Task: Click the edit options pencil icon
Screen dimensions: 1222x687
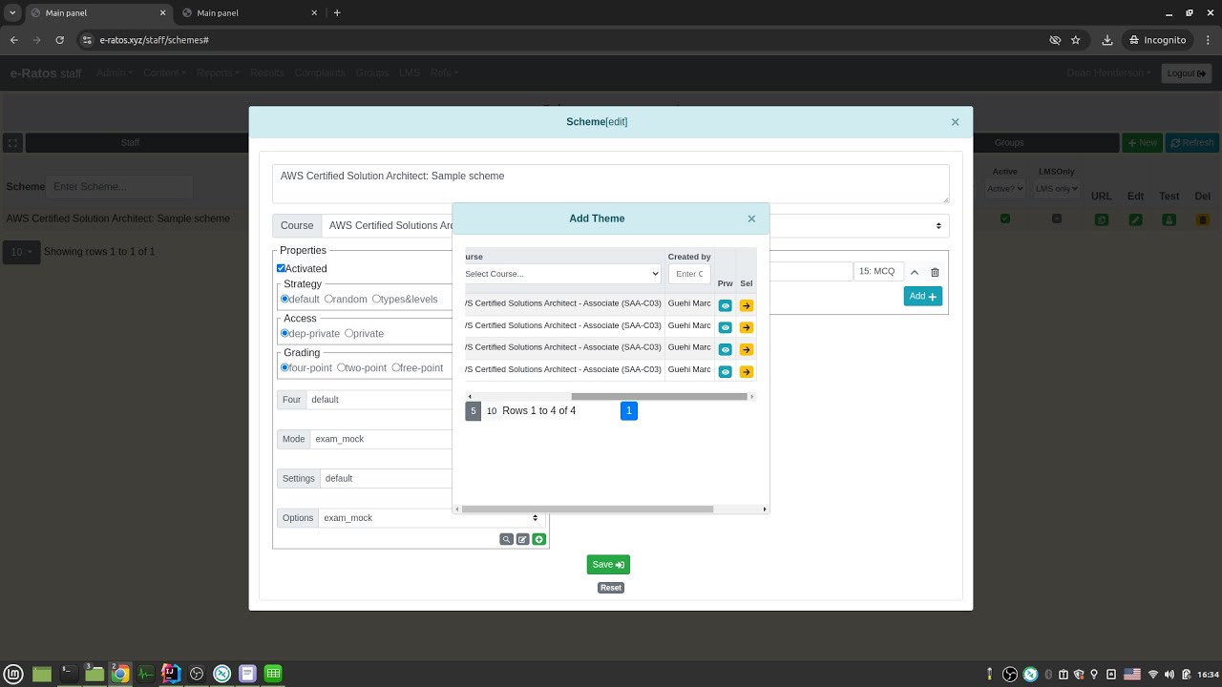Action: tap(523, 539)
